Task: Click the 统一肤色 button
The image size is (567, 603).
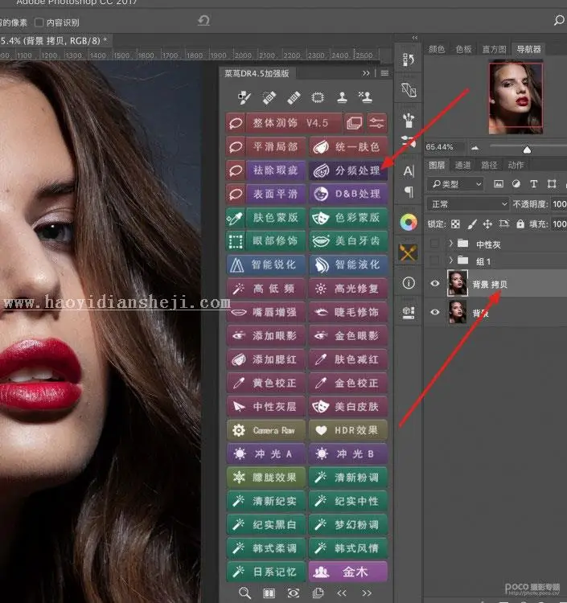Action: [348, 147]
